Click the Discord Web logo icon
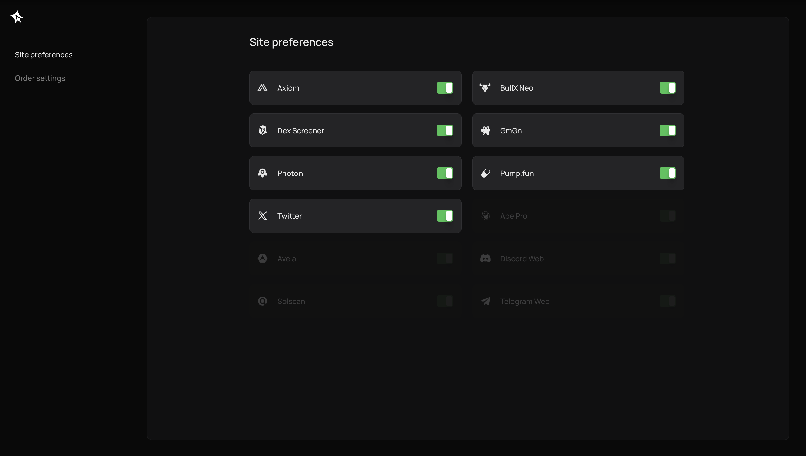This screenshot has height=456, width=806. [x=485, y=258]
